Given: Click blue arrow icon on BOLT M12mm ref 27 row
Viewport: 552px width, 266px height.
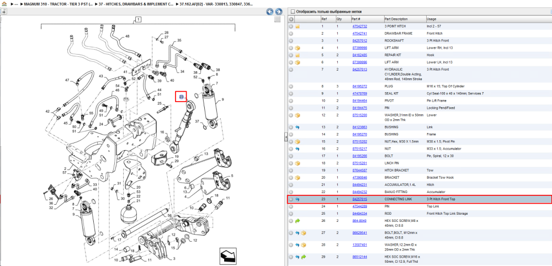Looking at the screenshot, I should (298, 233).
